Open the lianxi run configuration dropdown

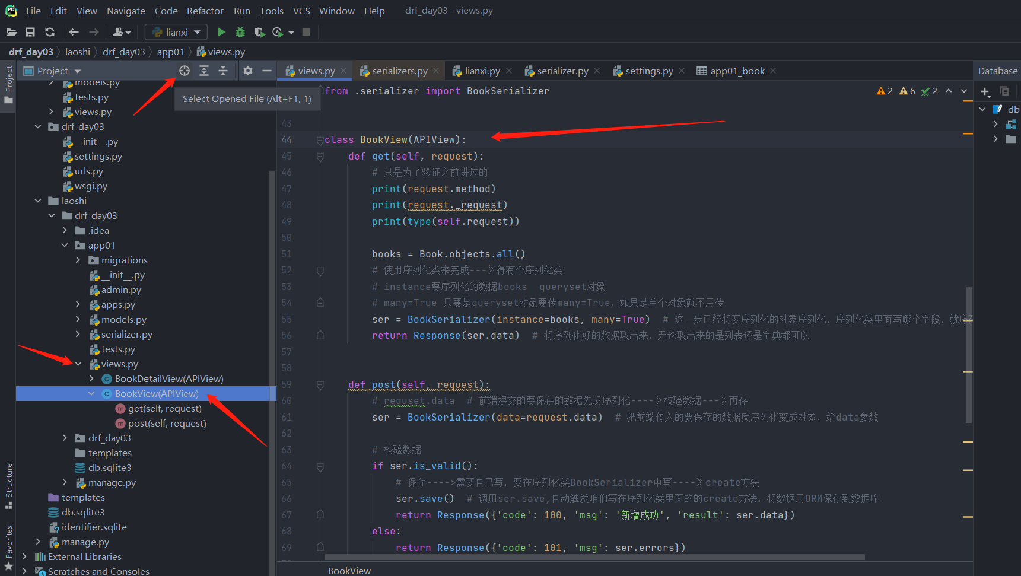[177, 32]
